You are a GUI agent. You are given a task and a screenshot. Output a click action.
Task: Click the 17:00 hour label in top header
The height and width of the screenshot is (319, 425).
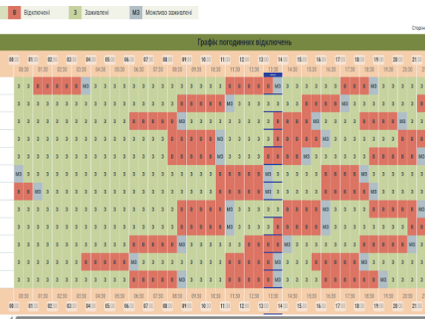pyautogui.click(x=340, y=59)
